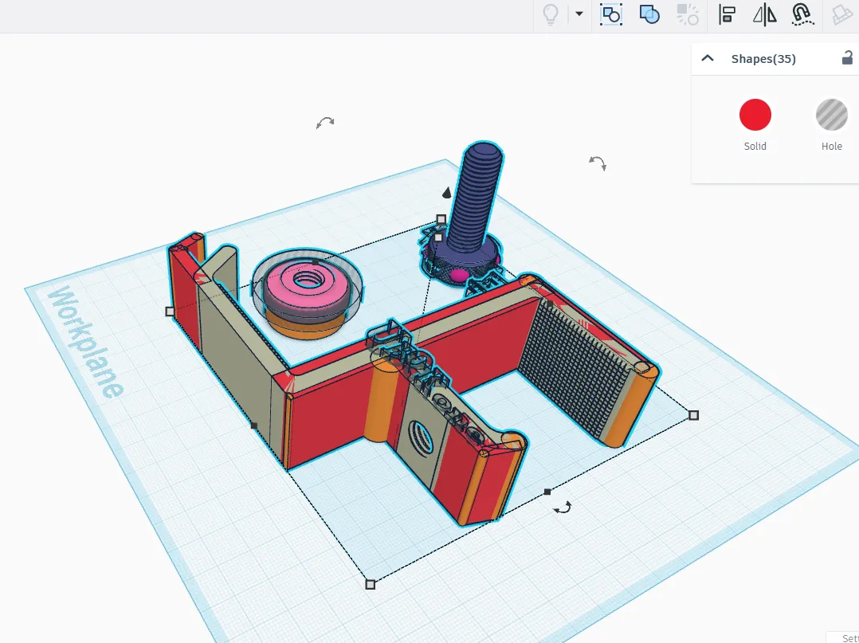This screenshot has height=643, width=859.
Task: Click the rotation arrow near the bottom edge handle
Action: (563, 508)
